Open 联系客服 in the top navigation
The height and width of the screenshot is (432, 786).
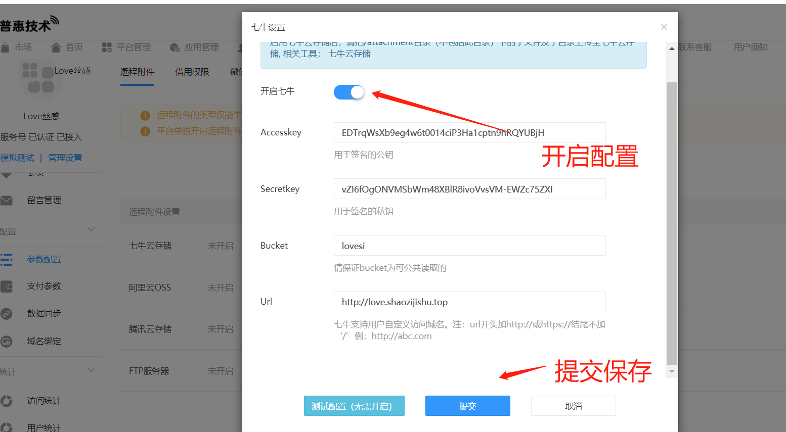tap(695, 47)
